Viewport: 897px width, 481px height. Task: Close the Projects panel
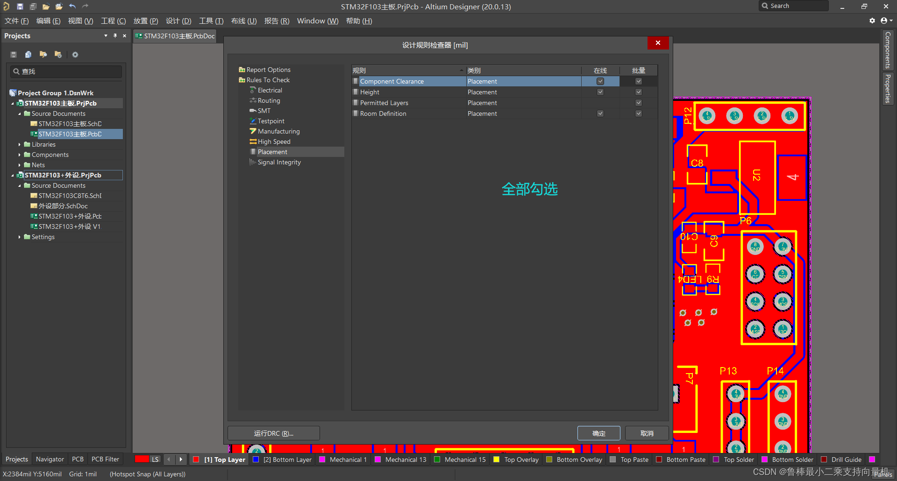click(x=124, y=35)
